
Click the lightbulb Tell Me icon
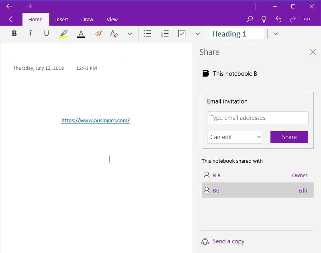[264, 19]
